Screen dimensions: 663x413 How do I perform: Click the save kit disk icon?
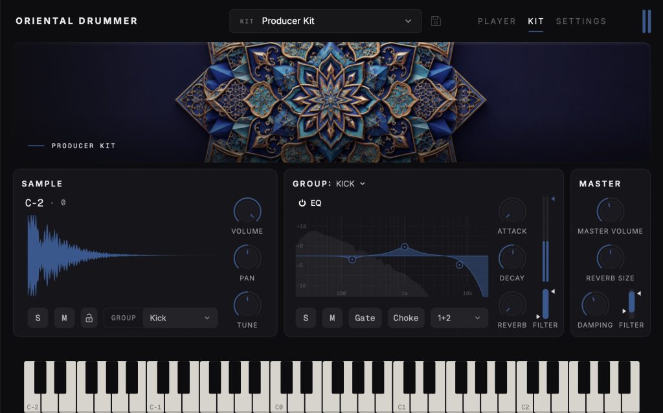pos(436,21)
